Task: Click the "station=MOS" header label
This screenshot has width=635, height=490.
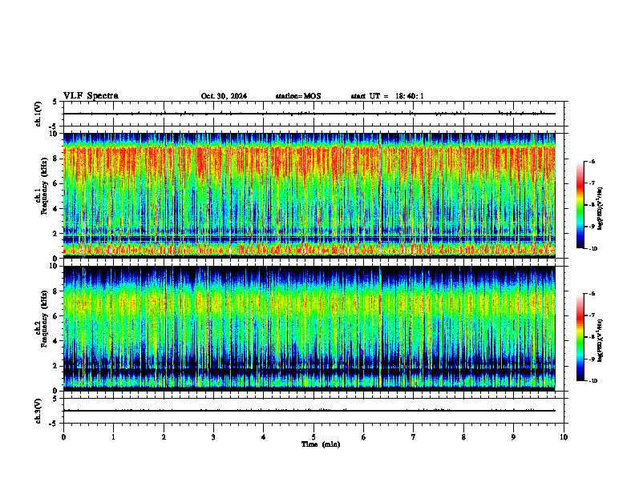Action: 298,96
